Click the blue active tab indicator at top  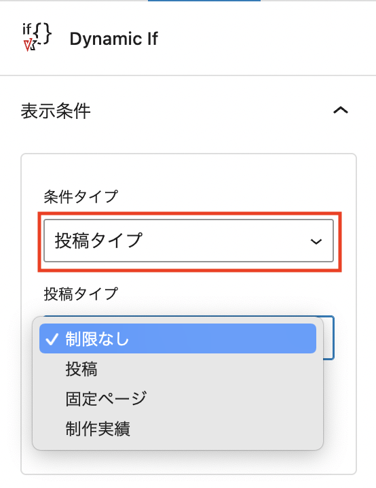pos(204,1)
